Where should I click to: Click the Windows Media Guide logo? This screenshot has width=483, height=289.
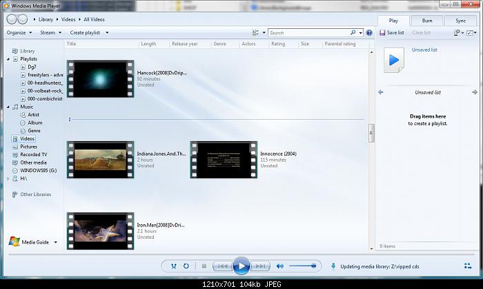click(x=14, y=242)
